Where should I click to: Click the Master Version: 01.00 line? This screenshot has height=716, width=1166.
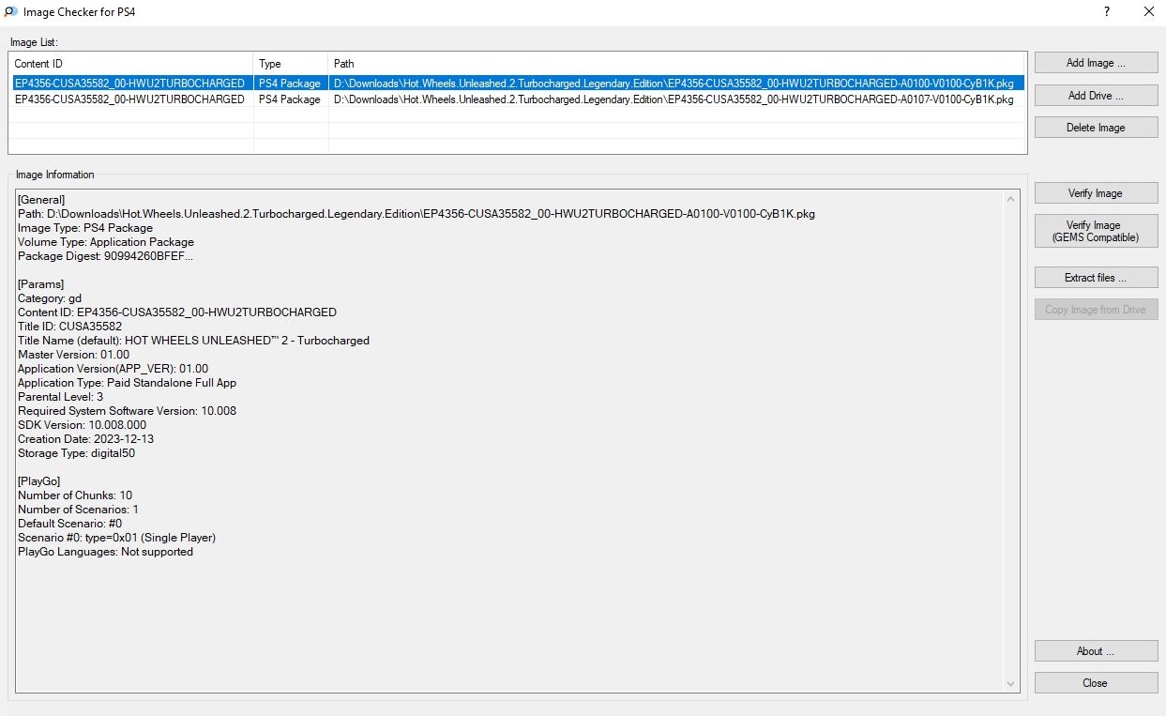[x=73, y=355]
